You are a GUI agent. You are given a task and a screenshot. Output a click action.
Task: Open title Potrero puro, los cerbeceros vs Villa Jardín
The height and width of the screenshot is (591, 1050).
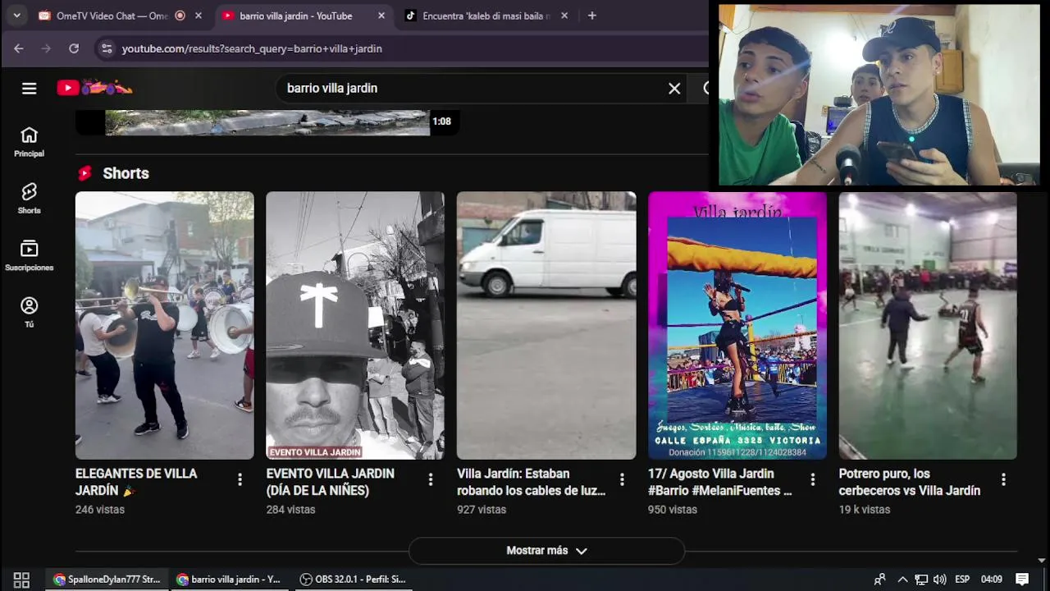[x=910, y=482]
